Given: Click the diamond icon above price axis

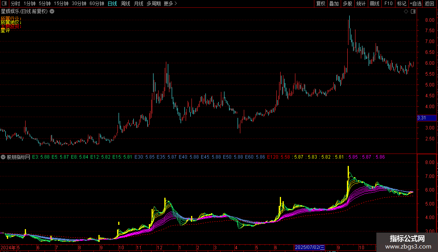Looking at the screenshot, I should (x=406, y=12).
